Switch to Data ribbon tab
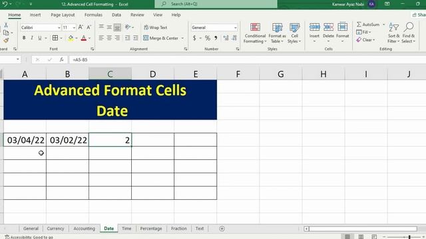The width and height of the screenshot is (426, 239). [116, 15]
